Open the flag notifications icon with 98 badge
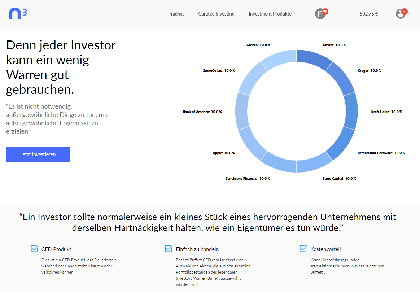Viewport: 420px width, 292px height. pos(321,14)
